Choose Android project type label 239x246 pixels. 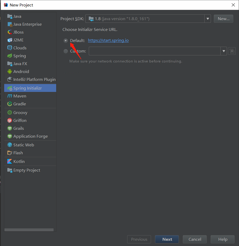point(21,71)
